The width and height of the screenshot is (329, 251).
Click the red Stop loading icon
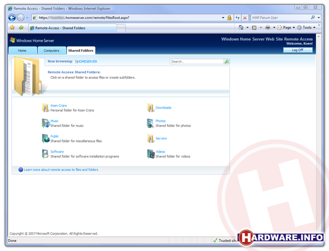tap(245, 18)
